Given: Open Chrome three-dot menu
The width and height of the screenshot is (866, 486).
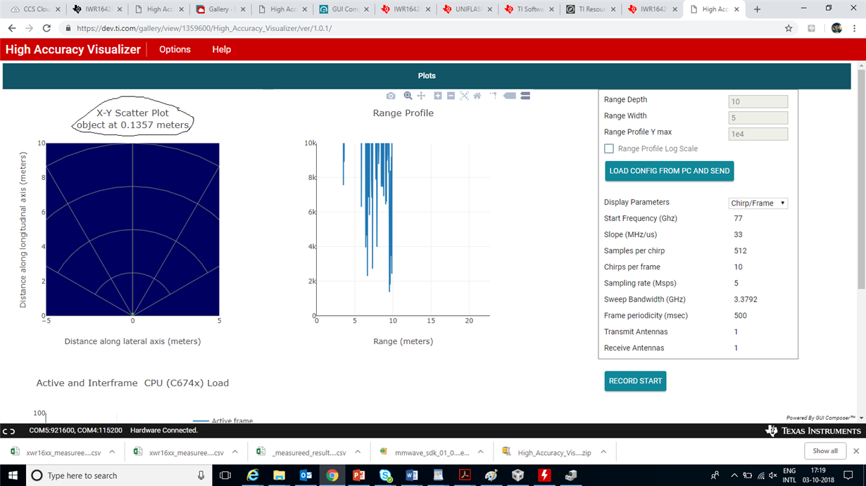Looking at the screenshot, I should 855,28.
